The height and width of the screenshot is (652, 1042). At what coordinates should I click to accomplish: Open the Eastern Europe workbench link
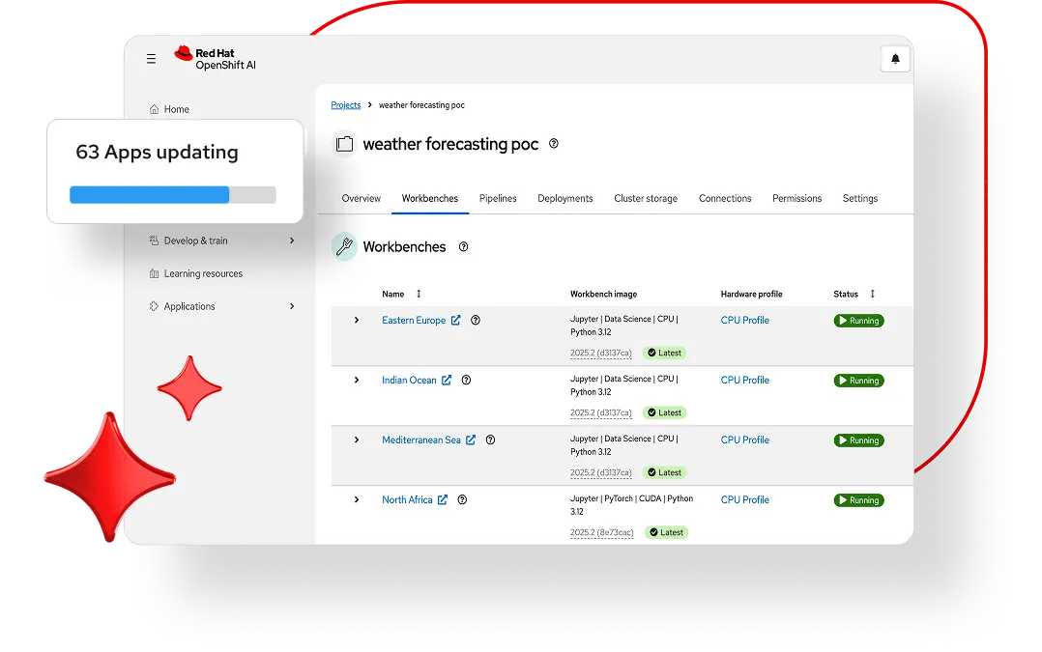414,320
